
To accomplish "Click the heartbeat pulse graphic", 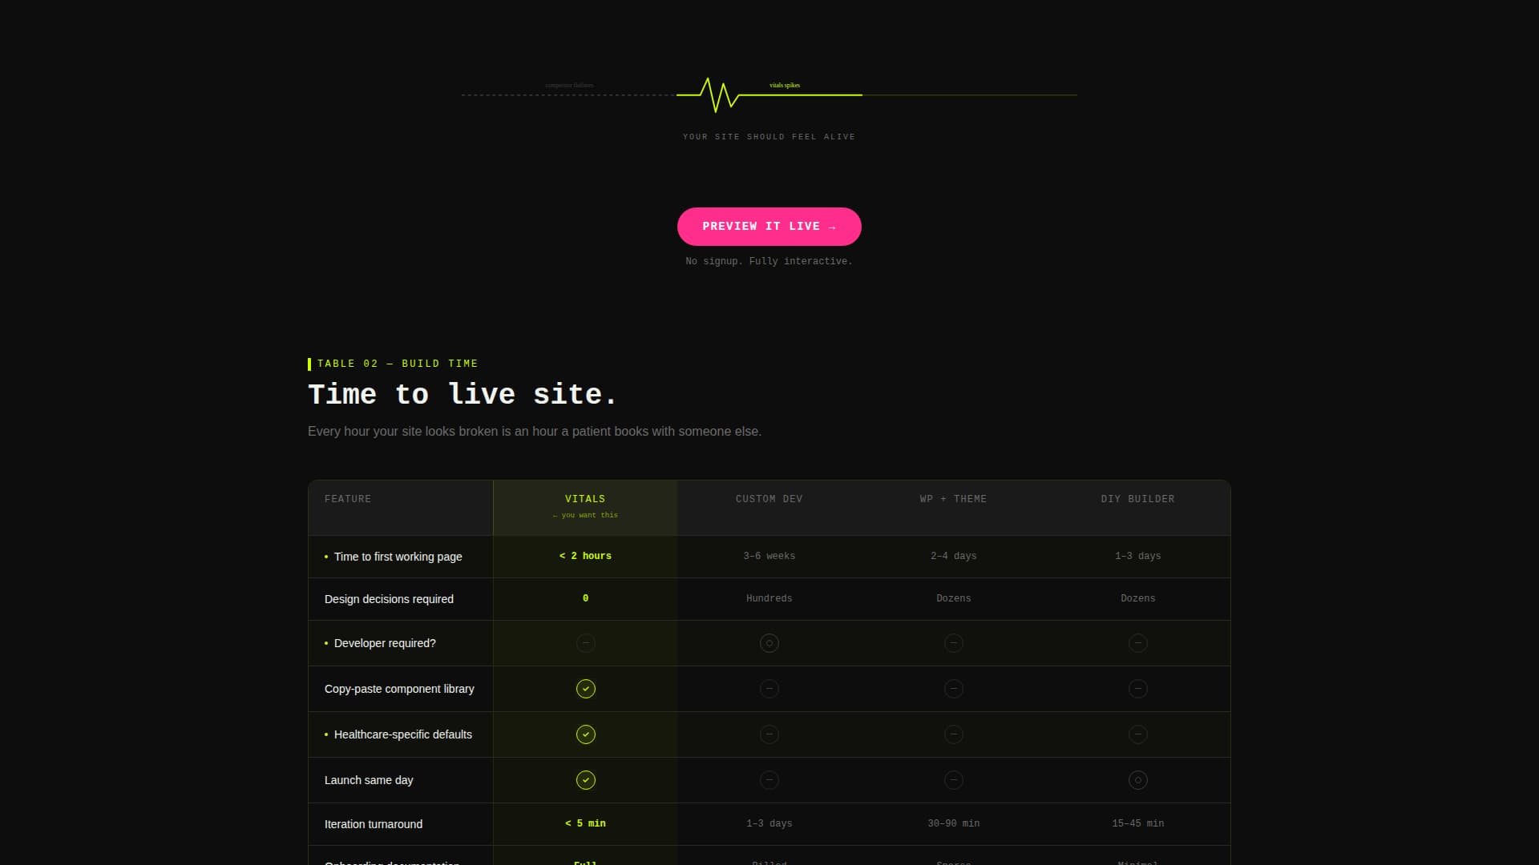I will click(769, 95).
